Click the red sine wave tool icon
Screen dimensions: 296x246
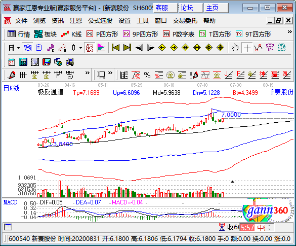click(x=205, y=75)
